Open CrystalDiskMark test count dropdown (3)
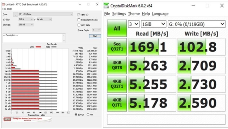 (x=134, y=24)
